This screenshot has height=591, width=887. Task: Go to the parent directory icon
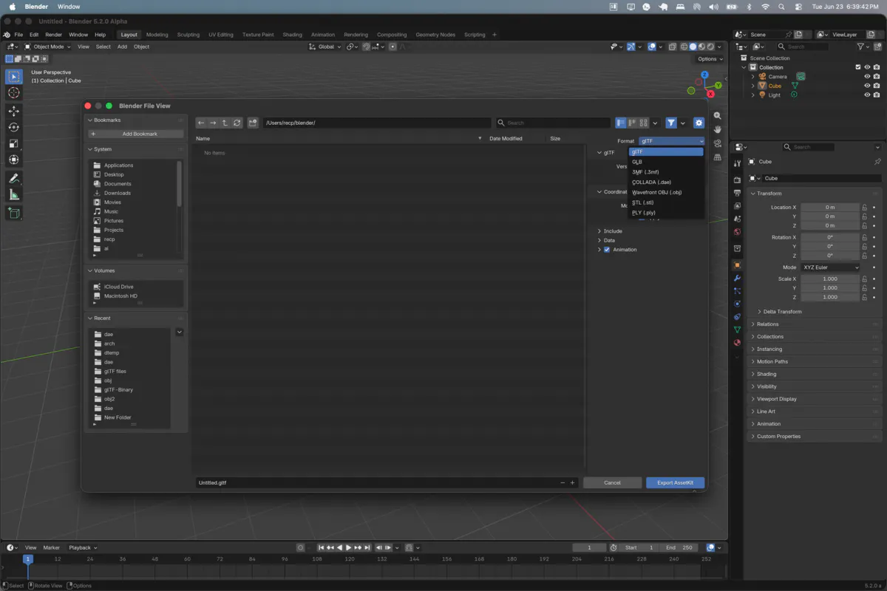click(225, 123)
